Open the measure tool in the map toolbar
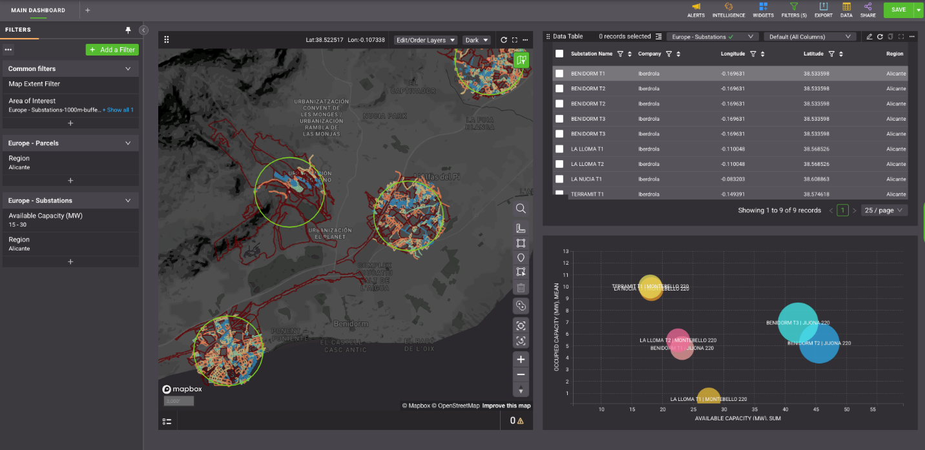Viewport: 925px width, 450px height. [521, 227]
